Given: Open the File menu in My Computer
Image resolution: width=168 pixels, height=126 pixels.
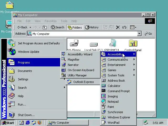Looking at the screenshot, I should pyautogui.click(x=19, y=21).
